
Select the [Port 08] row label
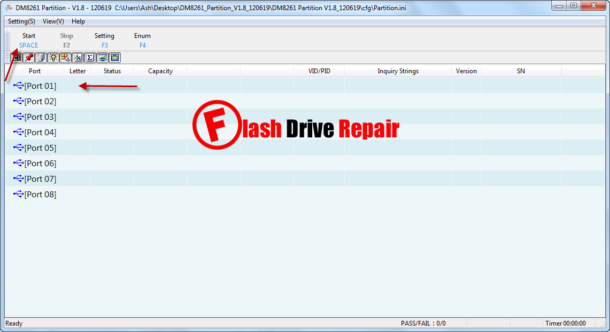click(x=40, y=194)
